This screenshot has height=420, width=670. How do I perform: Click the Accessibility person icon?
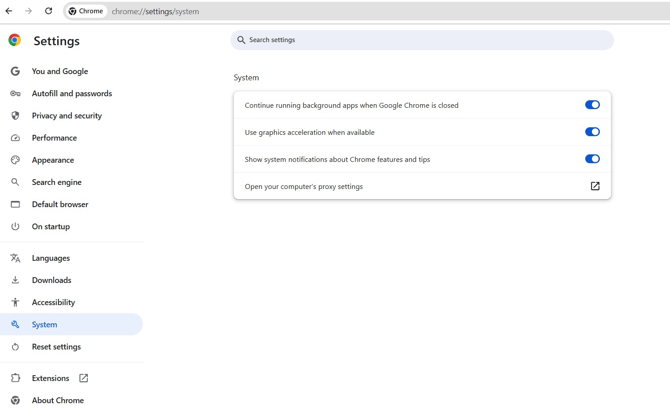(15, 302)
